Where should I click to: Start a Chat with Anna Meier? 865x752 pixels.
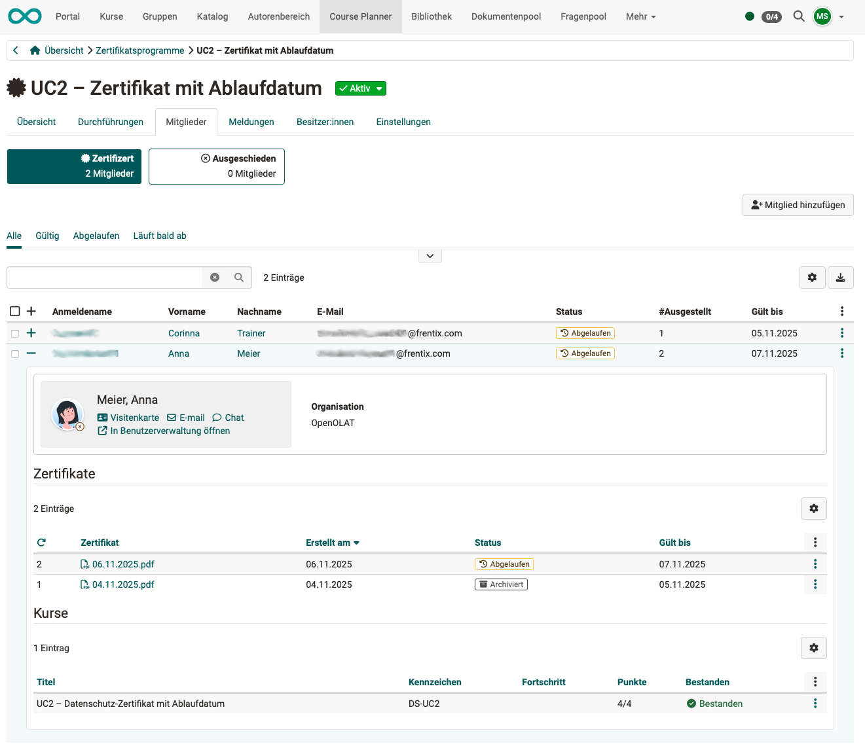pos(228,418)
